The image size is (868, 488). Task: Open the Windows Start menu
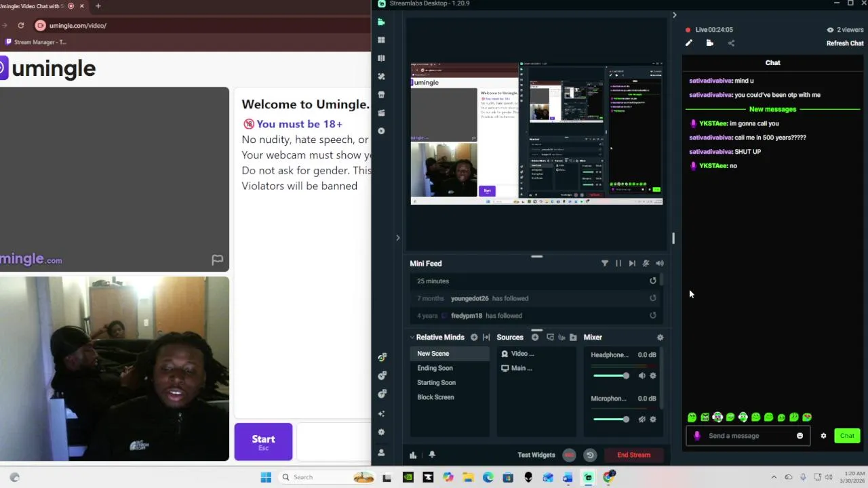[x=266, y=477]
